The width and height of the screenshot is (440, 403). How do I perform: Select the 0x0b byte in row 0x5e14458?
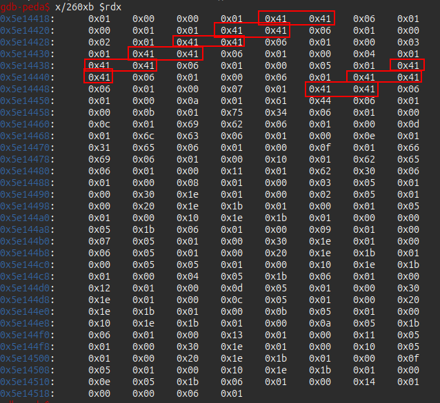point(142,112)
